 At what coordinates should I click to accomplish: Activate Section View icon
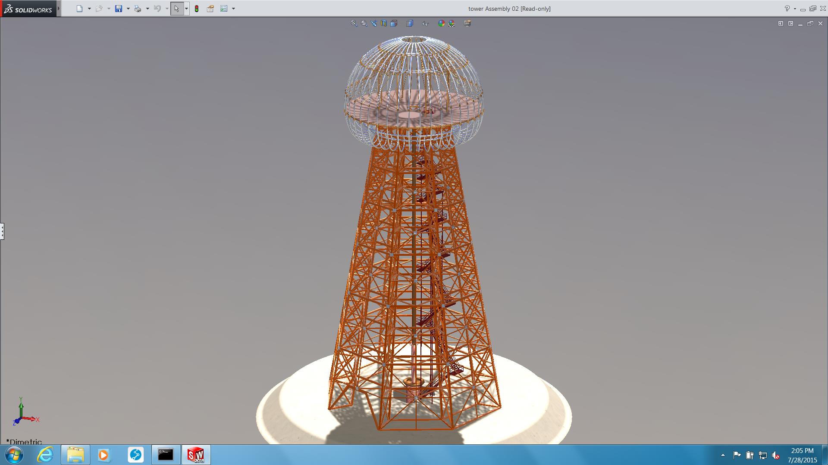click(x=384, y=24)
